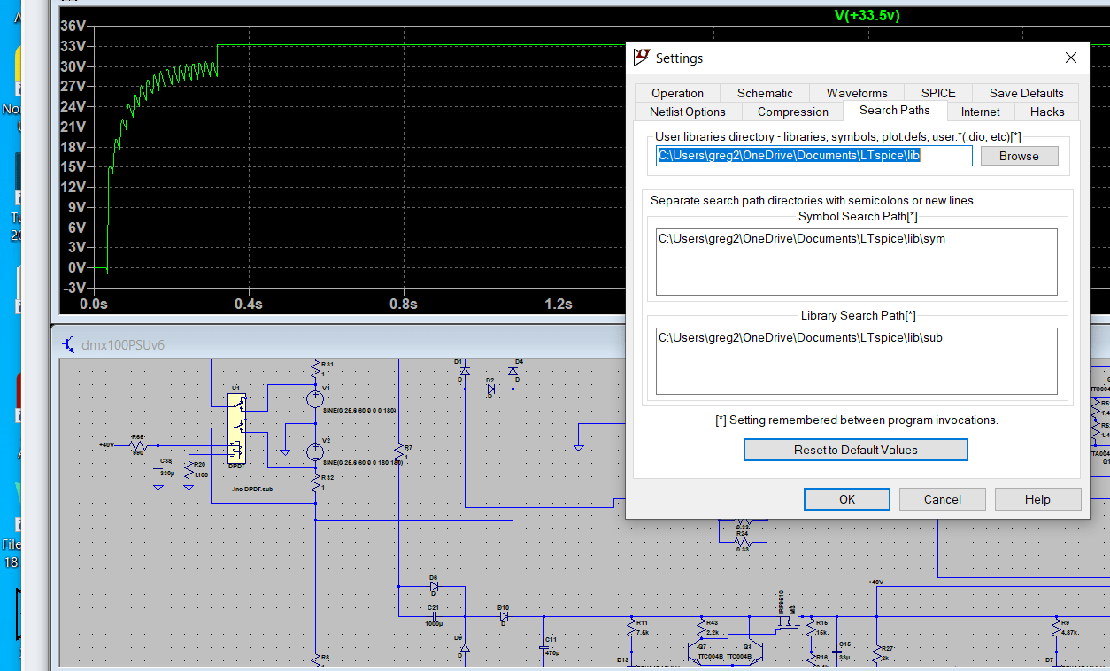Select capacitor C21 in schematic

click(x=434, y=614)
